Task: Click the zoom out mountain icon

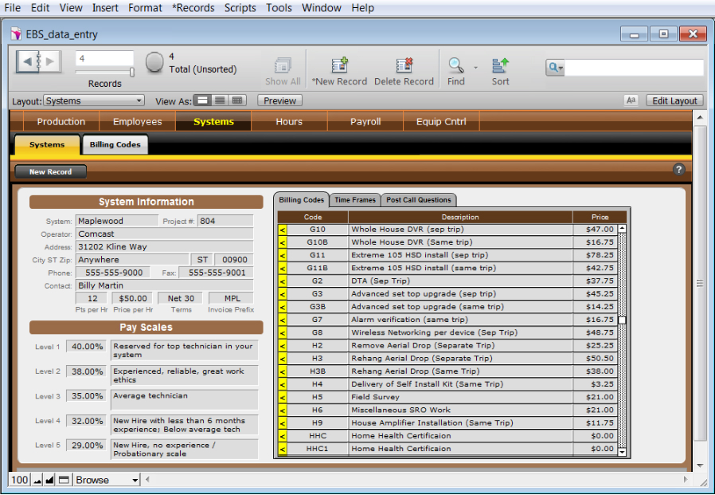Action: tap(37, 481)
